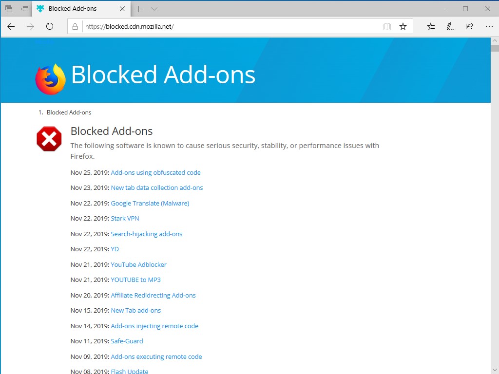The height and width of the screenshot is (374, 499).
Task: View the Safe-Guard blocklist entry
Action: (127, 341)
